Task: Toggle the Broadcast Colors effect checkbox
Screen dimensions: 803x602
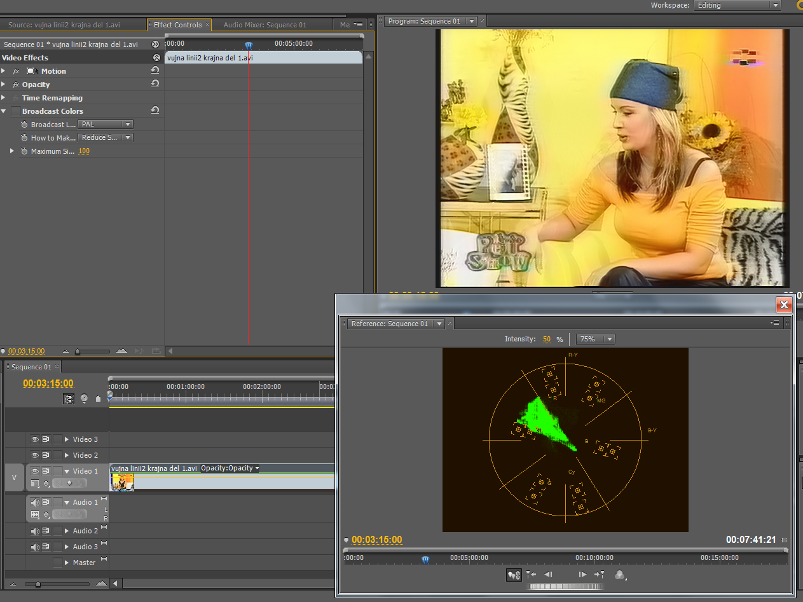Action: click(15, 111)
